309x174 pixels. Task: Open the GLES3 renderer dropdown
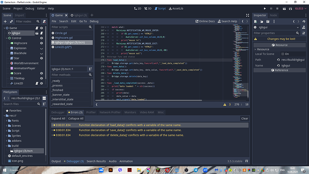[301, 9]
